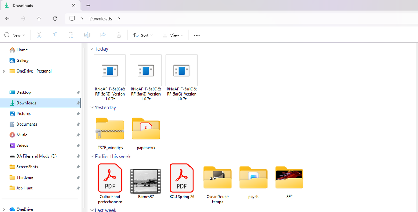Open the View dropdown menu

click(x=173, y=35)
